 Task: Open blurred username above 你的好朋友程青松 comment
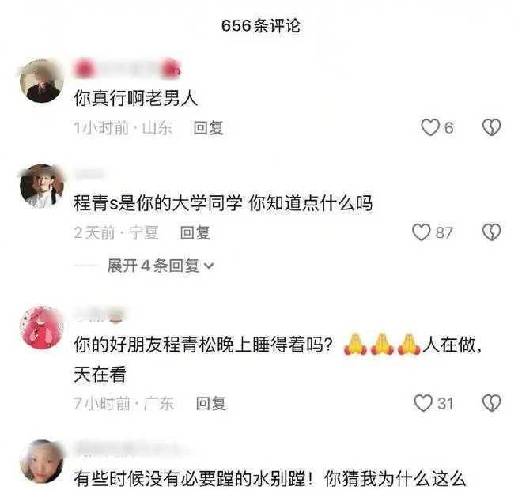click(100, 315)
